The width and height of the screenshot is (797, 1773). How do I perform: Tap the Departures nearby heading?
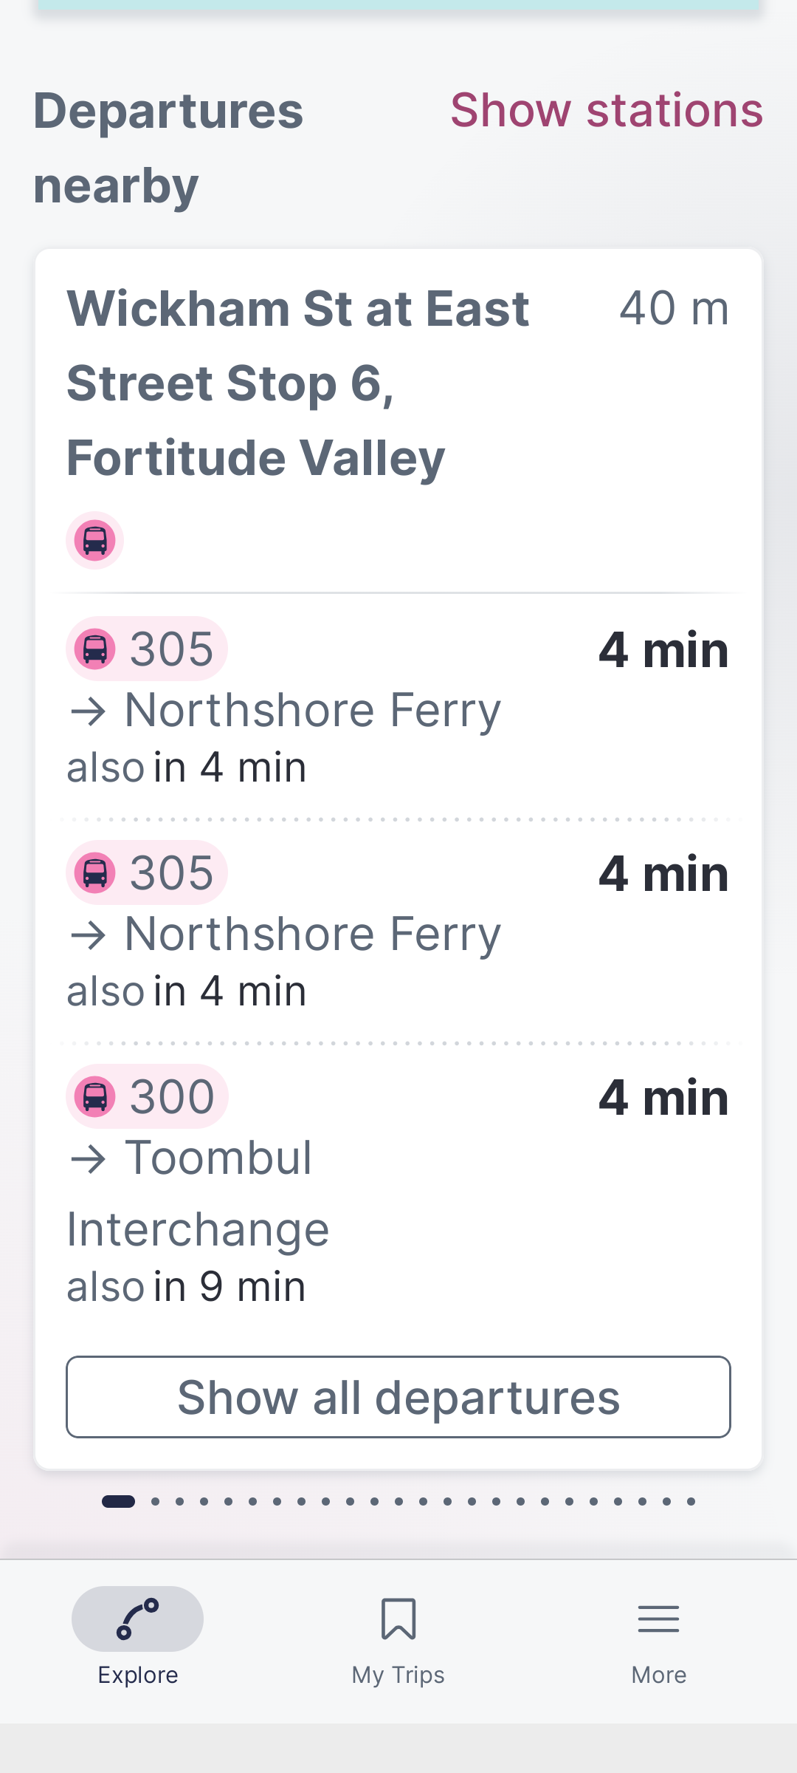click(168, 148)
